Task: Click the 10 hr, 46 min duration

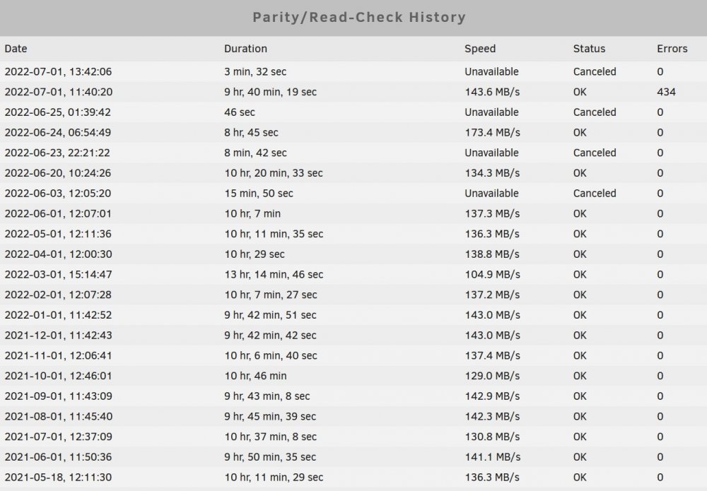Action: [x=255, y=376]
